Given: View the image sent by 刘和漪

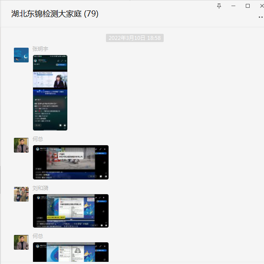Looking at the screenshot, I should tap(70, 211).
